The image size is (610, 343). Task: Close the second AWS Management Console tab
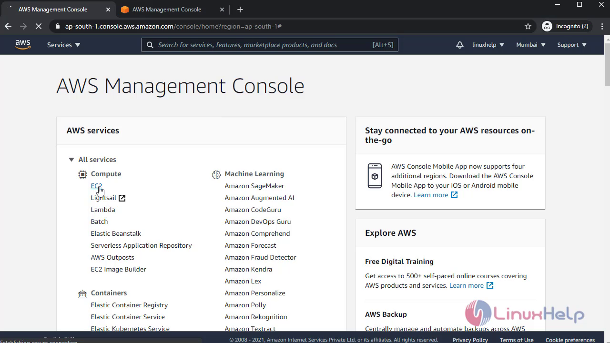[222, 10]
